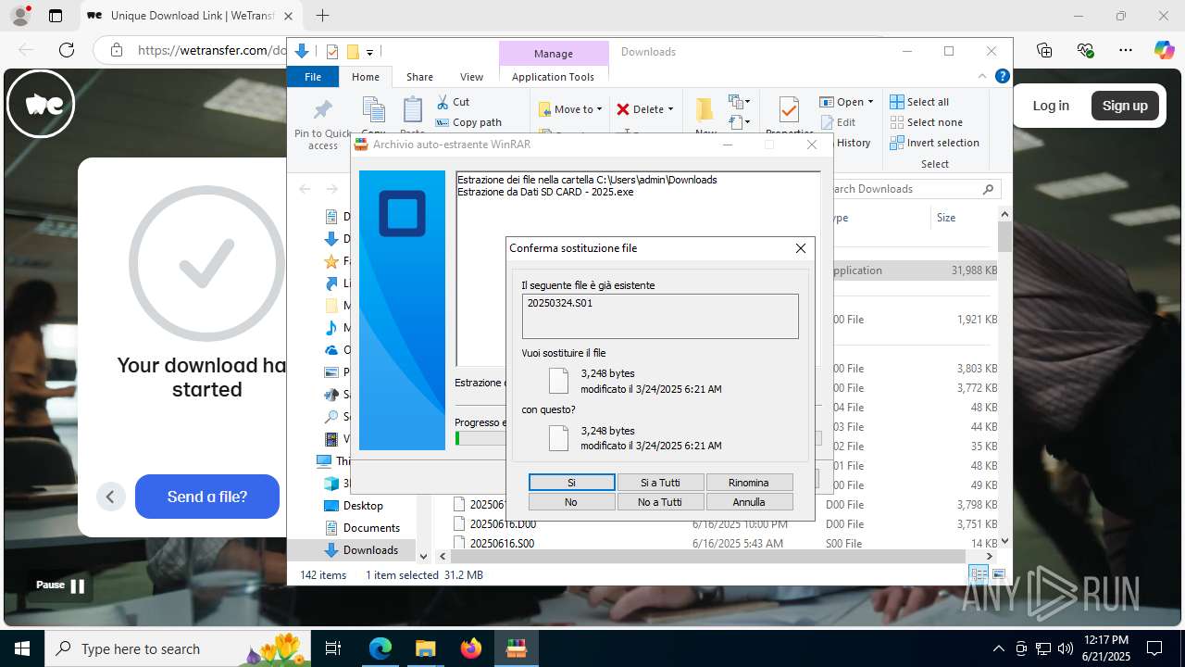Open the Easy access dropdown
Image resolution: width=1185 pixels, height=667 pixels.
coord(739,121)
